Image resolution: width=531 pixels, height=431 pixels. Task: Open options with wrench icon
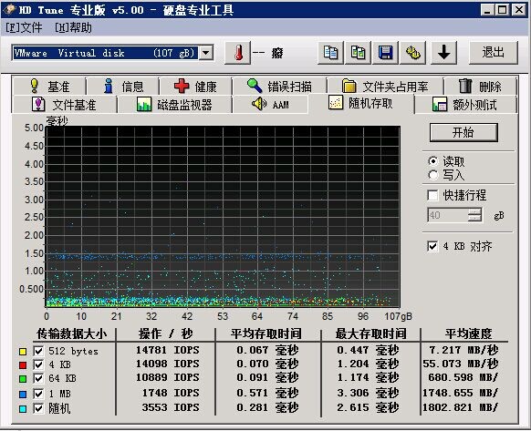click(412, 53)
